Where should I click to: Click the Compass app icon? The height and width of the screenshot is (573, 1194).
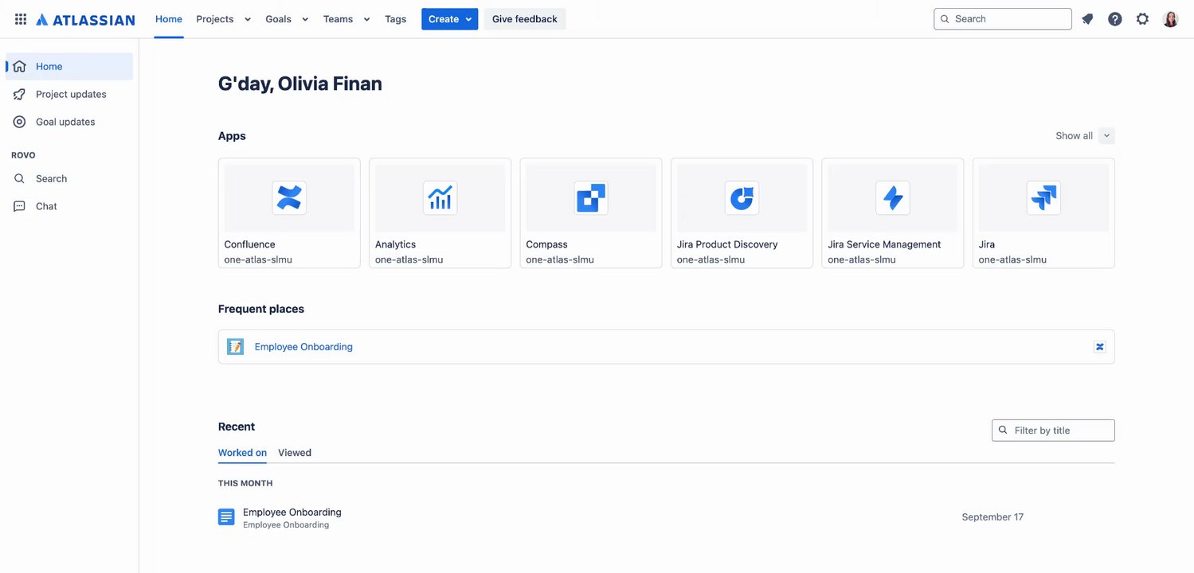pyautogui.click(x=591, y=198)
